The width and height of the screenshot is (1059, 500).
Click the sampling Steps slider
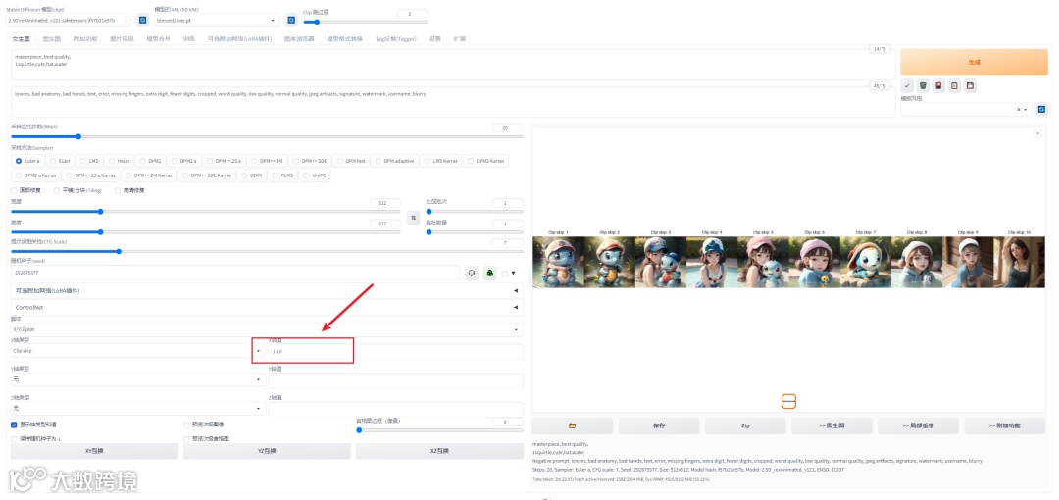[x=267, y=136]
